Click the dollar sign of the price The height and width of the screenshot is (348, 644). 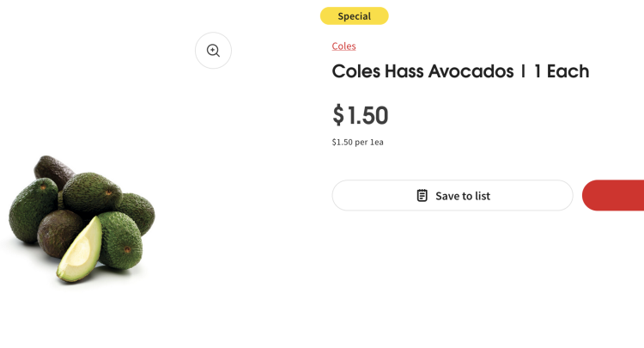click(338, 115)
